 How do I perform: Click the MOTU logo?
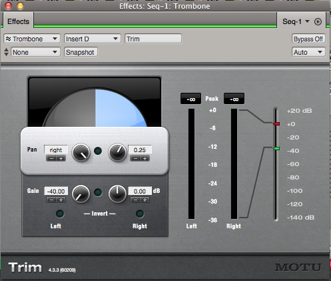(298, 267)
